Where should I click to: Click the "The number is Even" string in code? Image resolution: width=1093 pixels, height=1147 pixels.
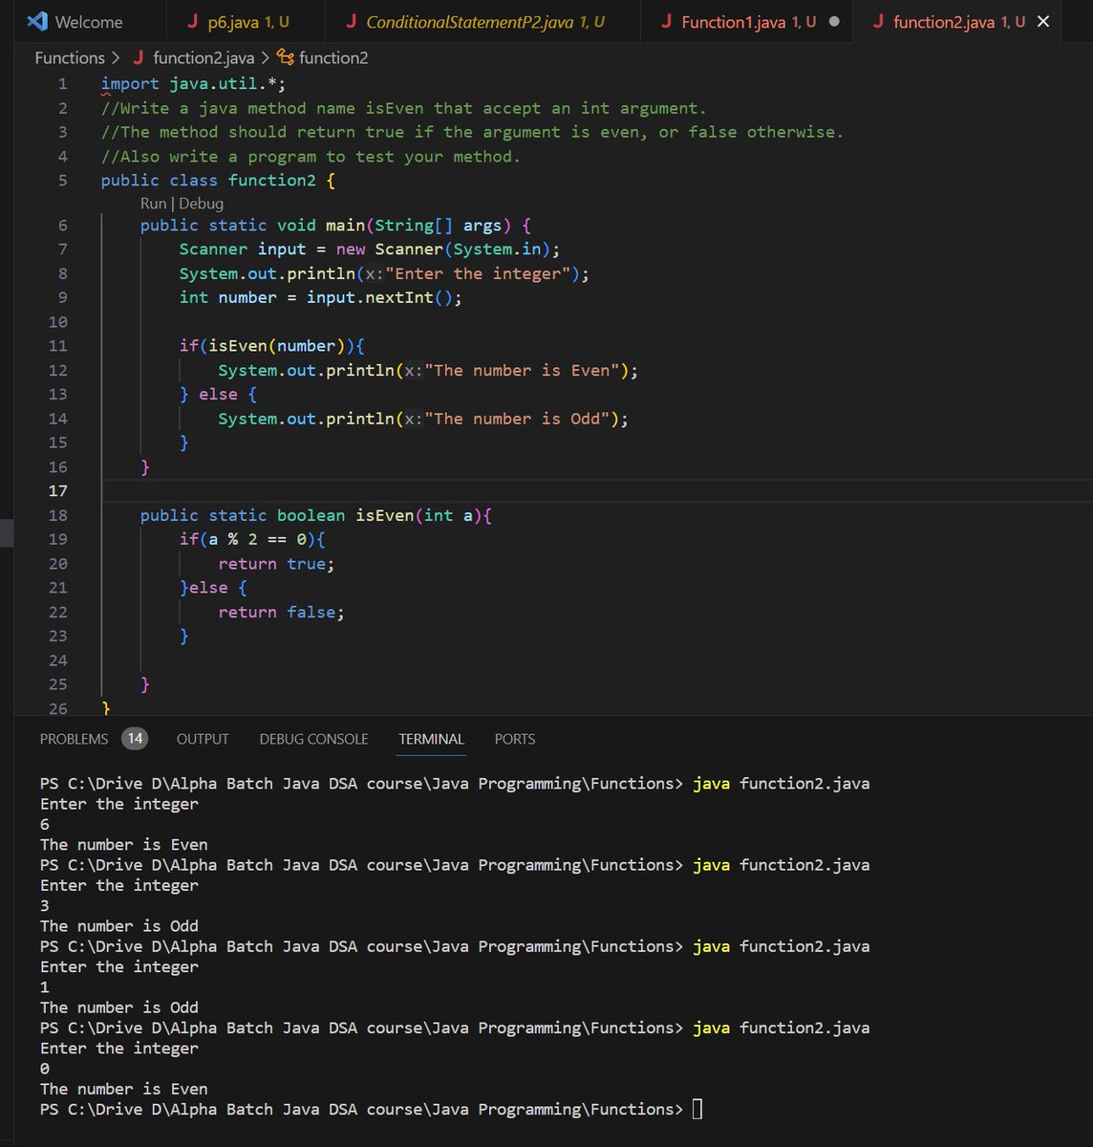[522, 370]
